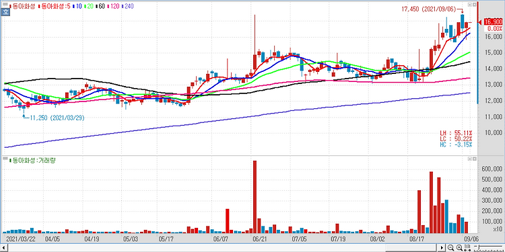Screen dimensions: 505x252
Task: Select the 동아화성:거래량 volume legend
Action: pos(32,161)
